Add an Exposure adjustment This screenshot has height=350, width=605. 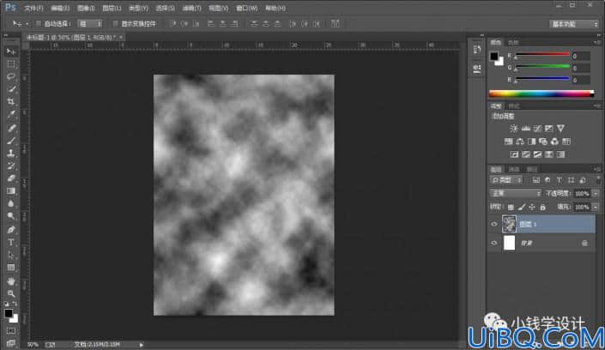(x=548, y=129)
